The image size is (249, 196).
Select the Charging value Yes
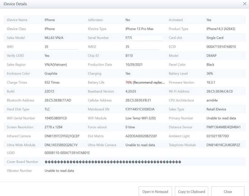pyautogui.click(x=128, y=73)
